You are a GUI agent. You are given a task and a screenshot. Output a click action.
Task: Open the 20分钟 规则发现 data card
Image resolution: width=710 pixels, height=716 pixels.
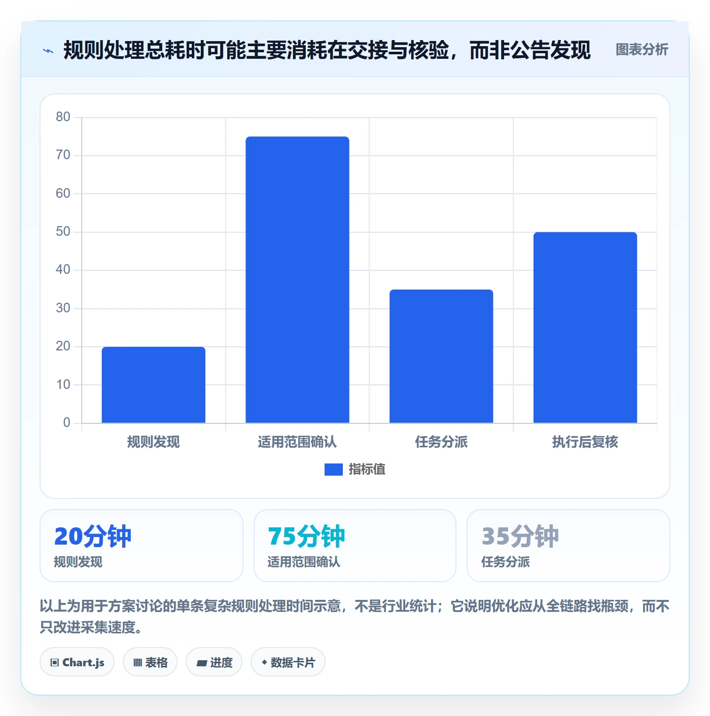point(141,546)
